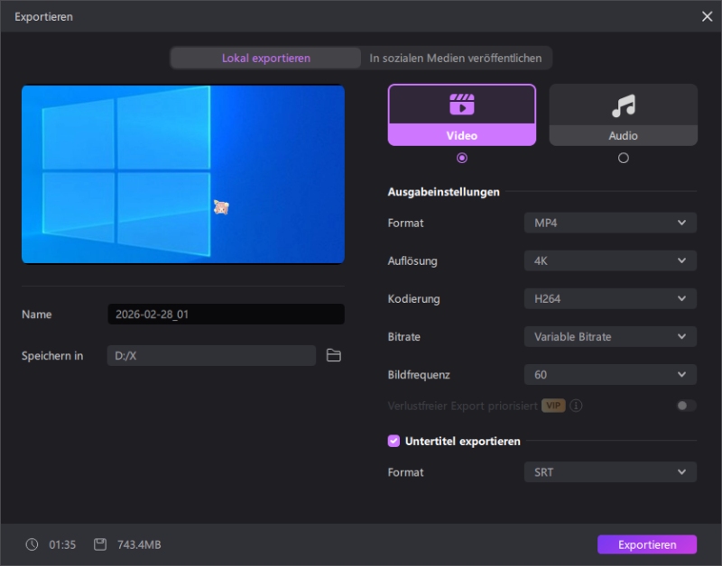
Task: Click the info icon beside Verlustfreier Export priorisiert
Action: coord(577,406)
